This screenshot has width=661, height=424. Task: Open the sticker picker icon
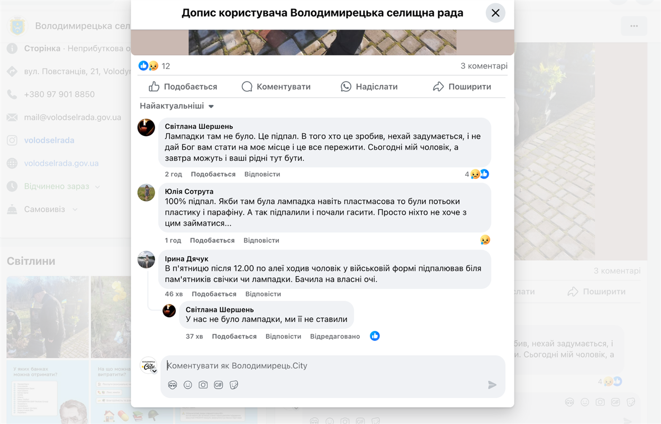point(234,385)
